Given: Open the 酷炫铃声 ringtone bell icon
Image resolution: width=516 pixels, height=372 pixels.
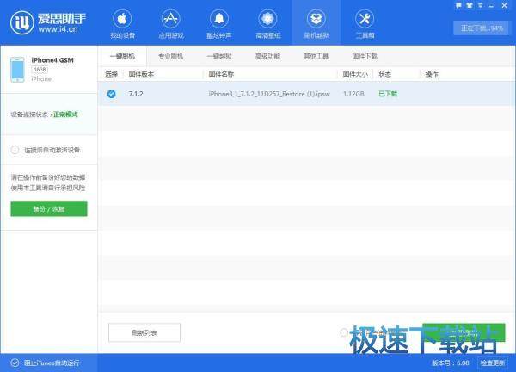Looking at the screenshot, I should pyautogui.click(x=219, y=19).
